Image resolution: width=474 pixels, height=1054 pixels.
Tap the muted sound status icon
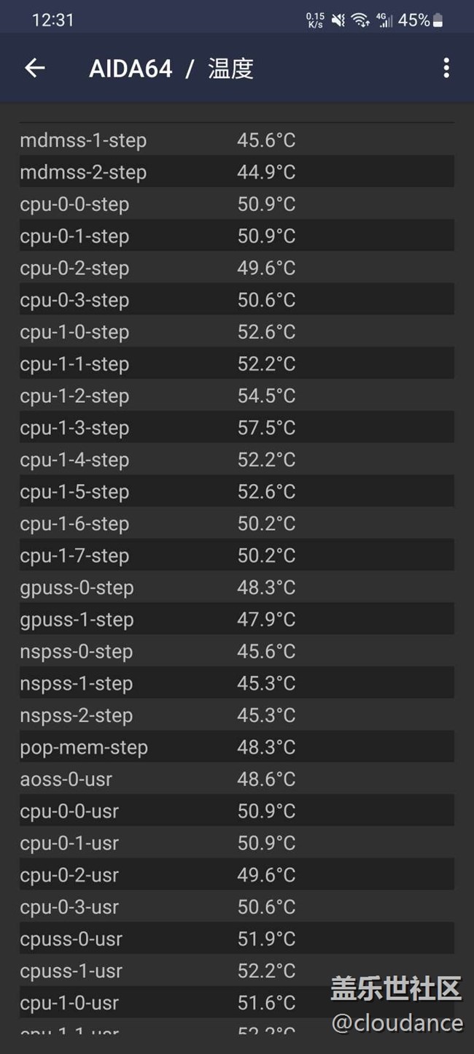pyautogui.click(x=338, y=20)
